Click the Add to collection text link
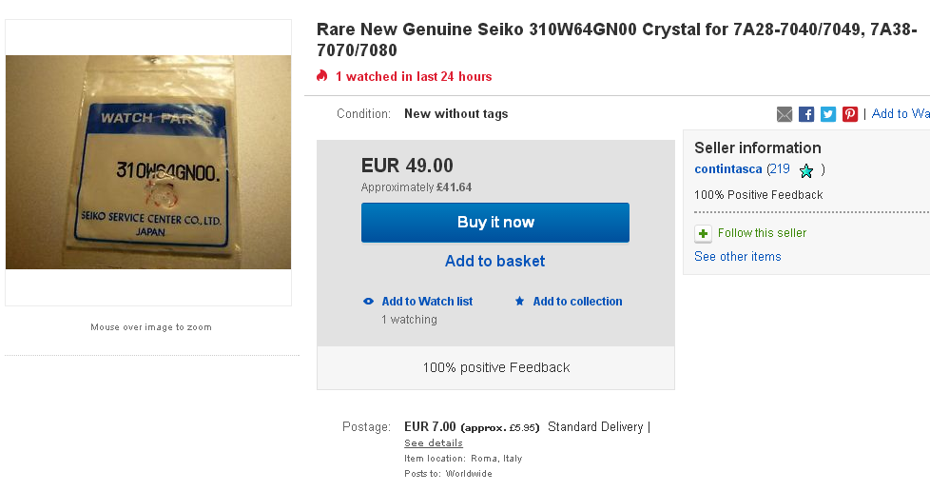The width and height of the screenshot is (930, 491). coord(577,302)
